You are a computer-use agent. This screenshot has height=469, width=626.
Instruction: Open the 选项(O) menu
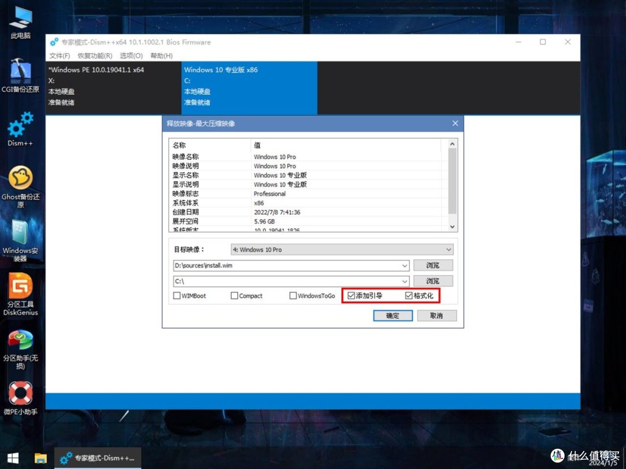[132, 56]
